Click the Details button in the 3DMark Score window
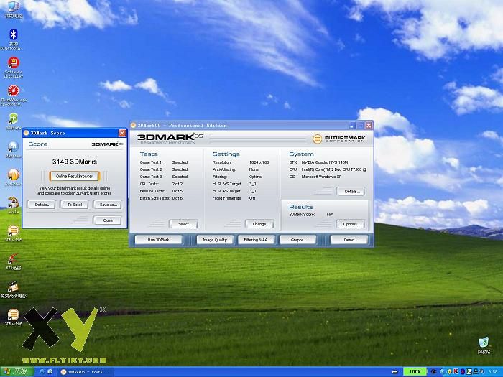503x377 pixels. 41,205
